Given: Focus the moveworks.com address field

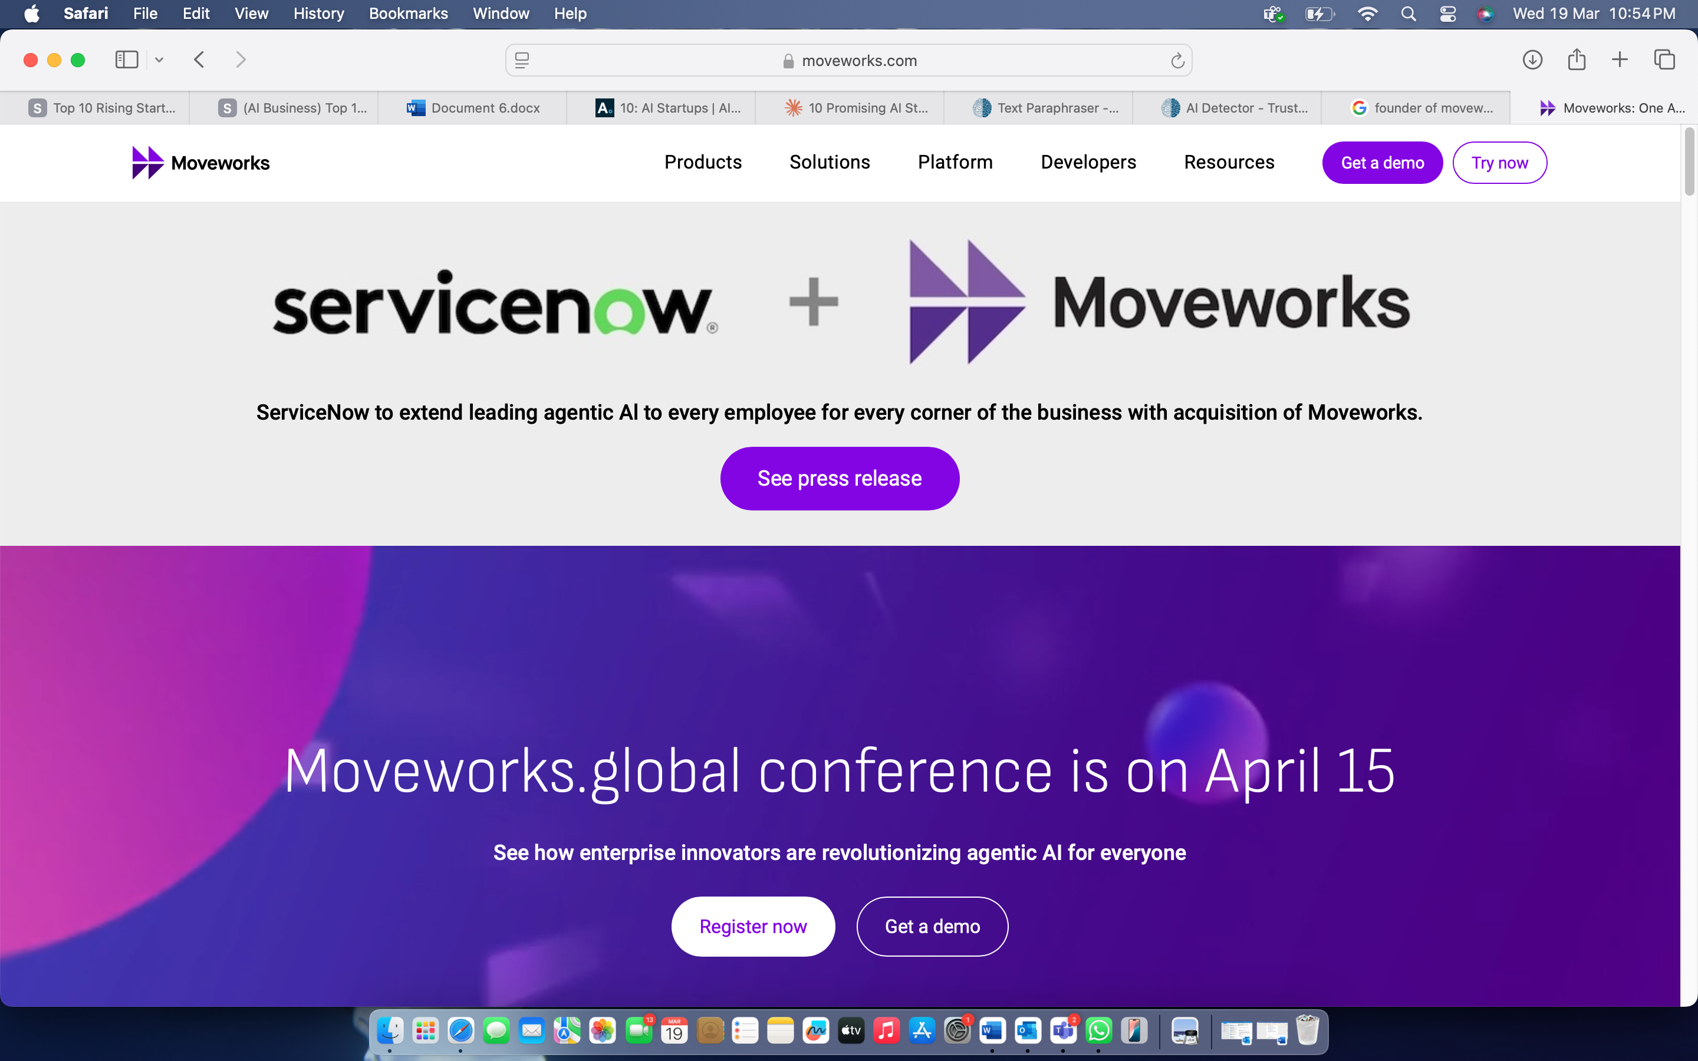Looking at the screenshot, I should (x=848, y=60).
